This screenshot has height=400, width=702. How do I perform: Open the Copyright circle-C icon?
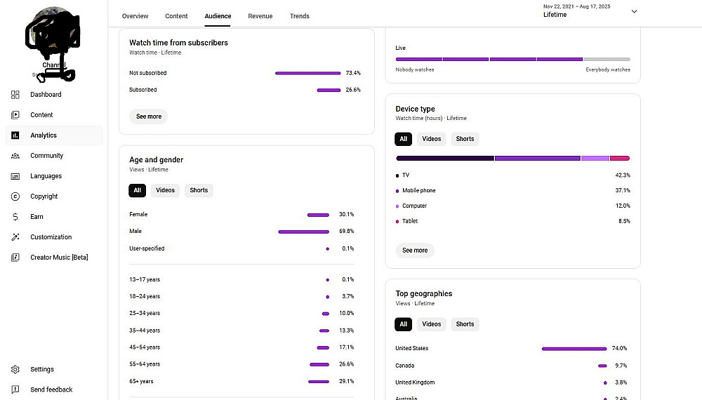pos(15,196)
